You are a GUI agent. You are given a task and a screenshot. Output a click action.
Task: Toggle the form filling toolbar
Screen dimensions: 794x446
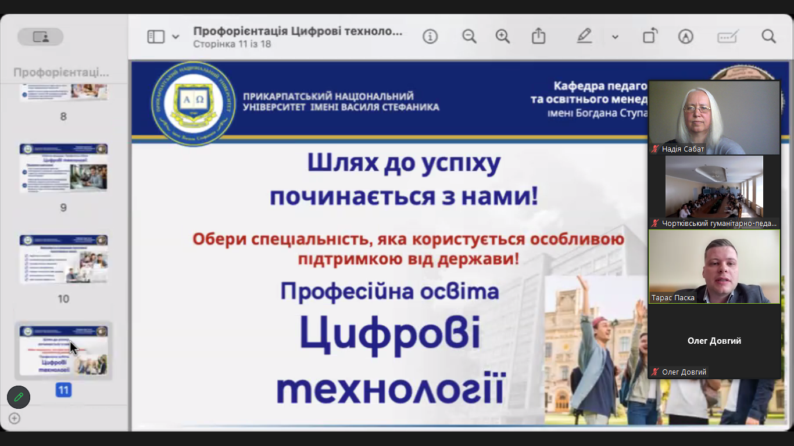point(728,37)
